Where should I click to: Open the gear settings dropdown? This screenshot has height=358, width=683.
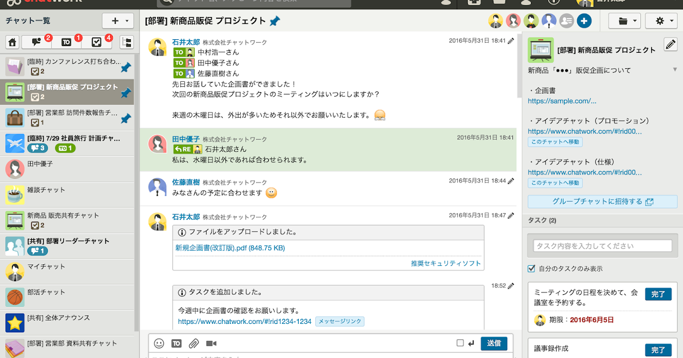pyautogui.click(x=663, y=21)
